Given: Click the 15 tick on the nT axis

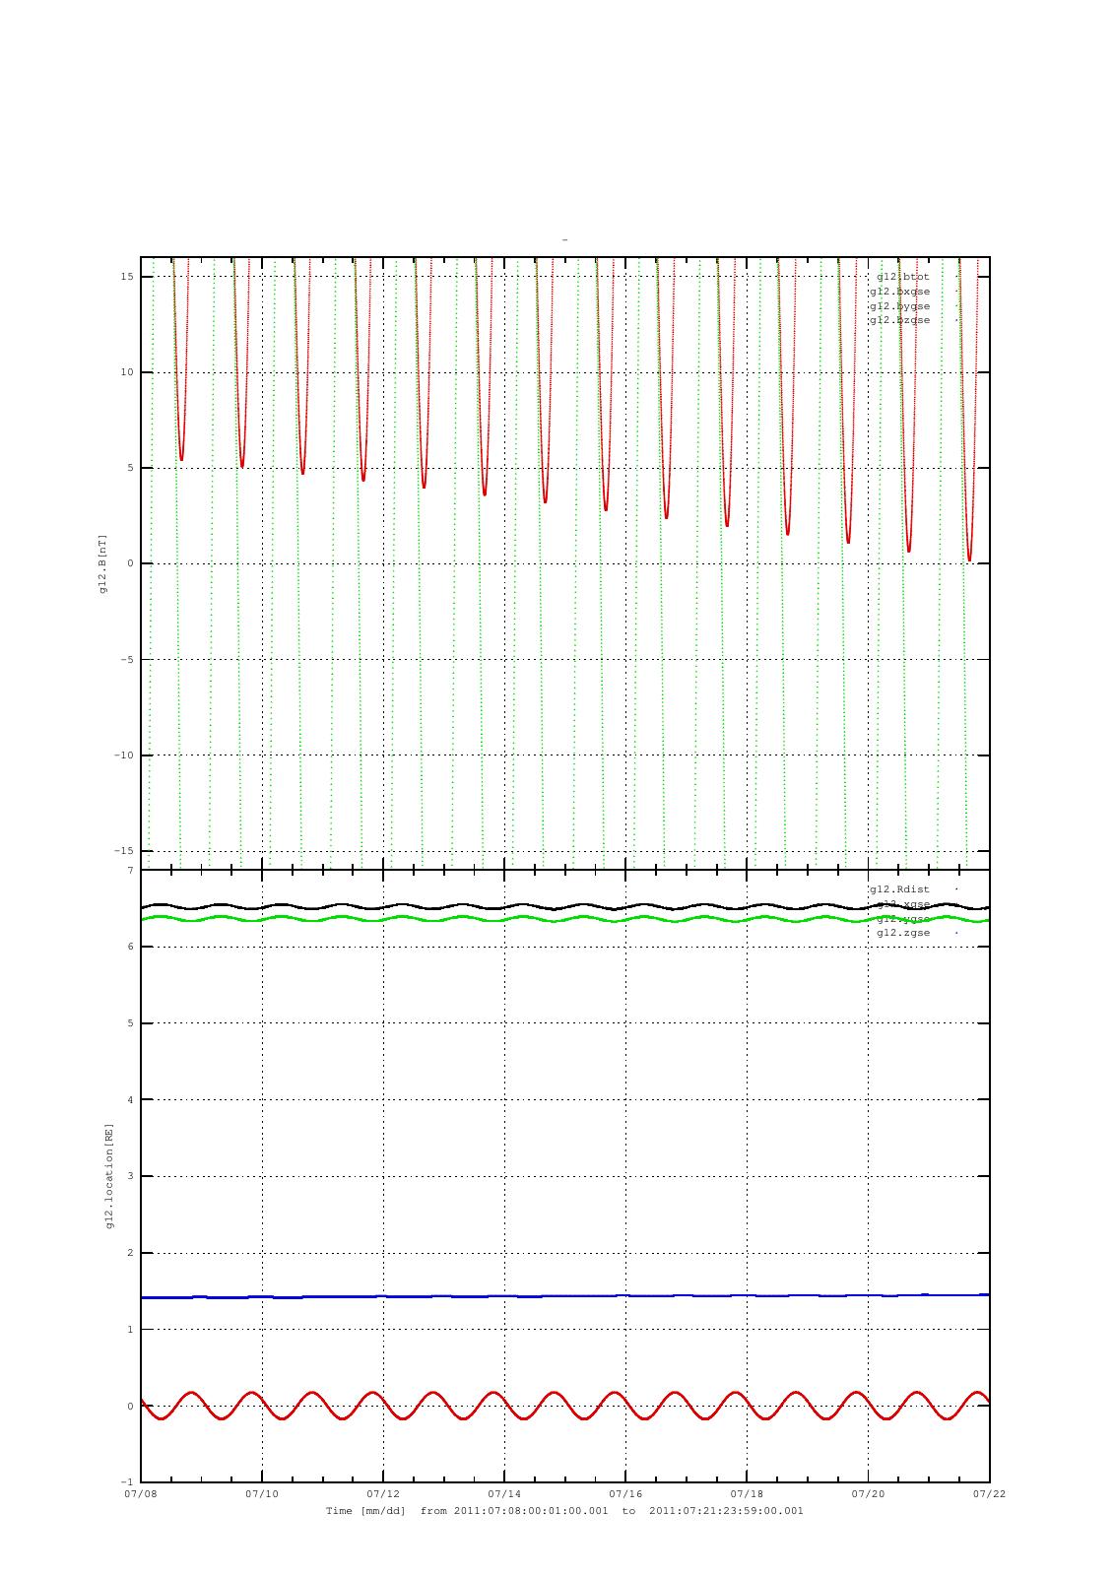Looking at the screenshot, I should click(128, 277).
